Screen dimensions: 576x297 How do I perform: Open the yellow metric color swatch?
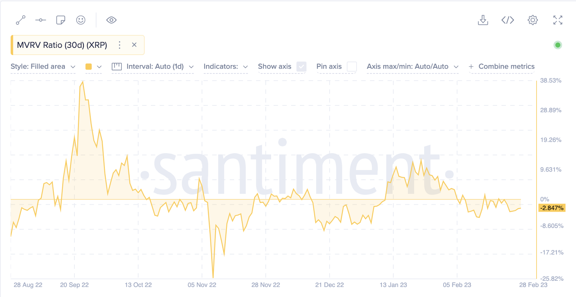click(x=93, y=67)
